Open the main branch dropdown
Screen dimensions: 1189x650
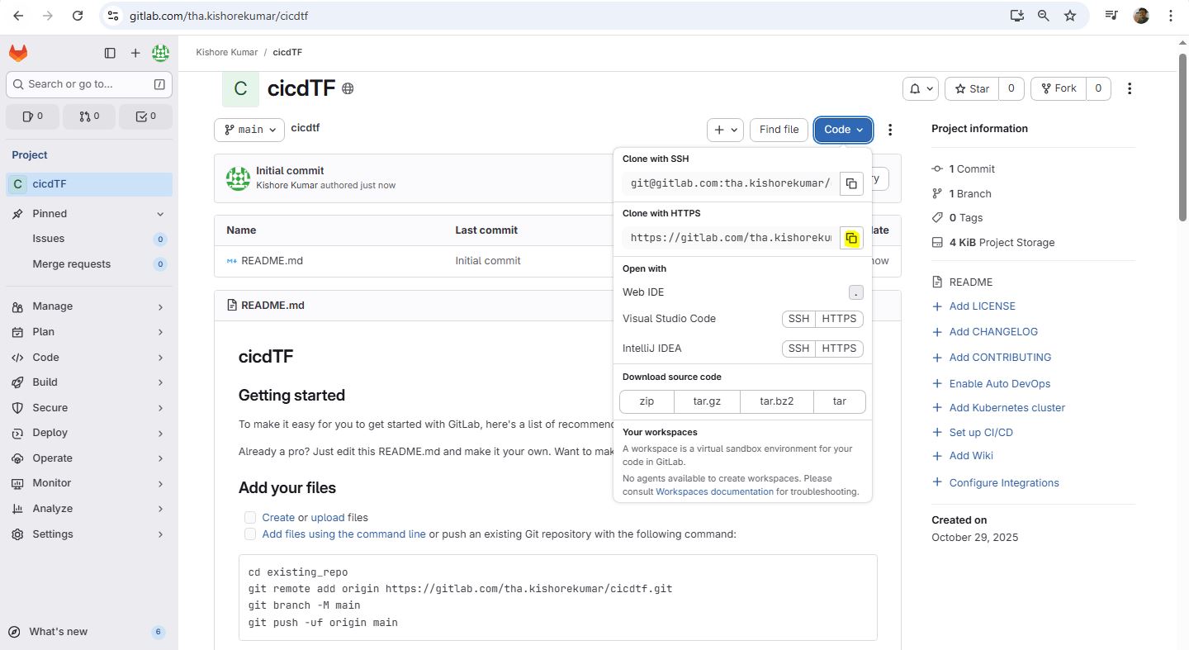coord(249,130)
